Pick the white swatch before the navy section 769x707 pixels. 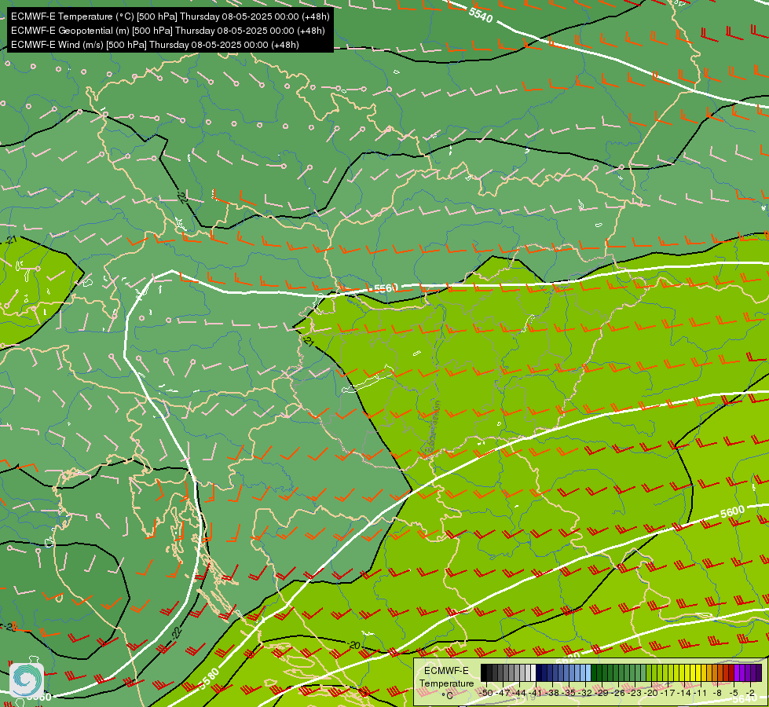point(533,672)
